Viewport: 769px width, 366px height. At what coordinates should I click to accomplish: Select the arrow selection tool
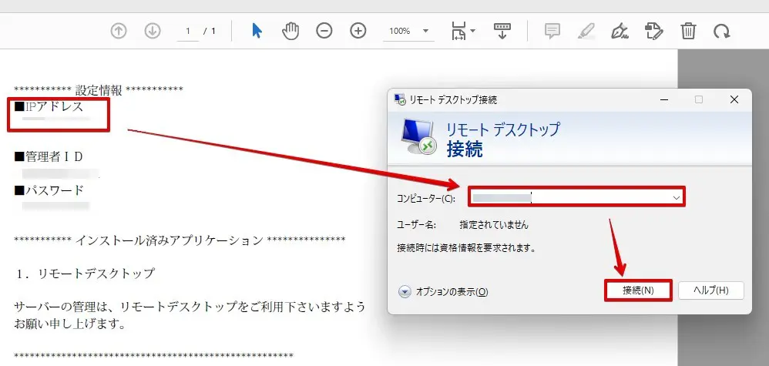(x=257, y=31)
